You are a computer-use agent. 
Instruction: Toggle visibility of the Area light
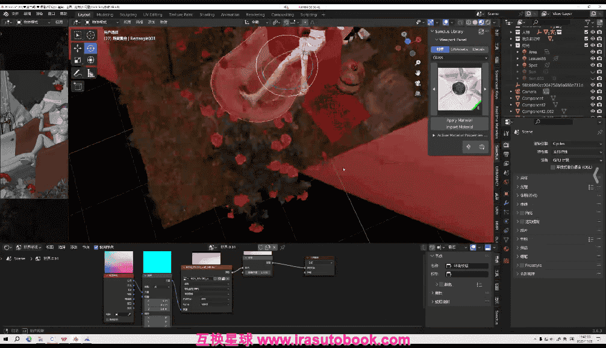[593, 52]
